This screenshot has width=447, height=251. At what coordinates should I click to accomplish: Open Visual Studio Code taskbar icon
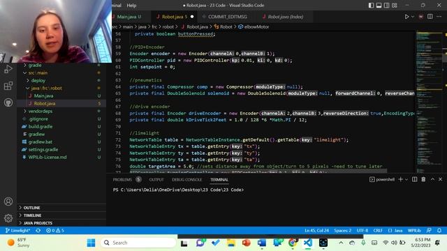click(308, 243)
